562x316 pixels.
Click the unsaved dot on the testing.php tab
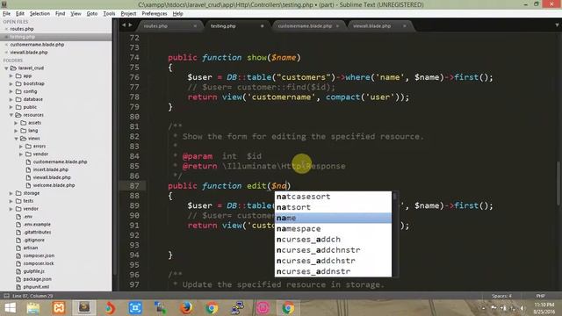(x=262, y=26)
